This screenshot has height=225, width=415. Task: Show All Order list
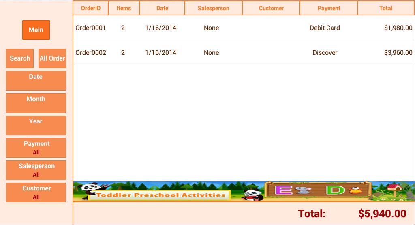click(52, 58)
